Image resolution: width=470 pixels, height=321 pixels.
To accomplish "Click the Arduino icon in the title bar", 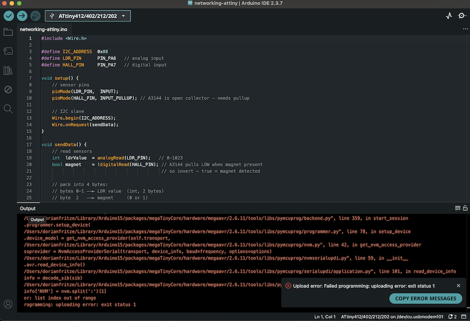I will pyautogui.click(x=190, y=3).
